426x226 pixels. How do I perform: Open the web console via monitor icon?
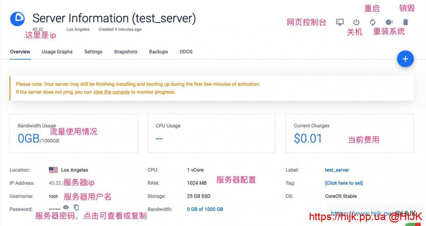[x=340, y=22]
